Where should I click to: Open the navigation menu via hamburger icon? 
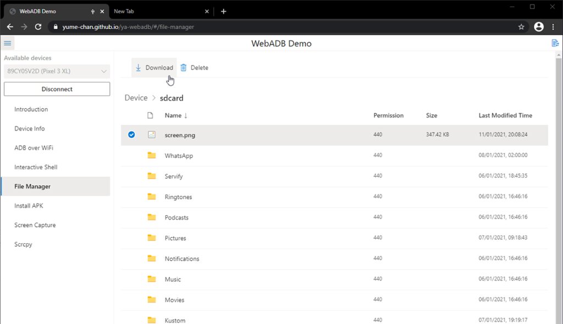7,43
